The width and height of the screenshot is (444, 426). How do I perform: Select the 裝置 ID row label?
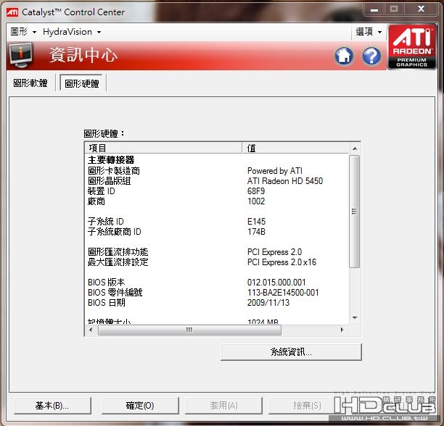point(102,191)
